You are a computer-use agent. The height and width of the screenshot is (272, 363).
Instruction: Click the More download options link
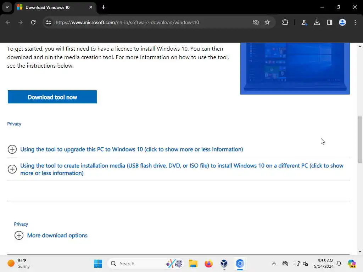(57, 236)
